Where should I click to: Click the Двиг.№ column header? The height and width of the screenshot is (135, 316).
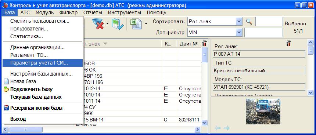click(x=189, y=44)
